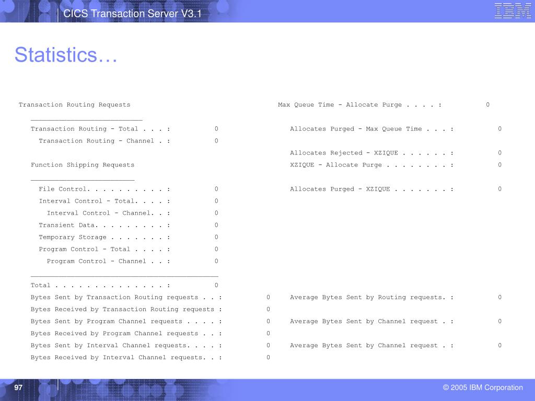The height and width of the screenshot is (401, 535).
Task: Select the 'Transient Data' row
Action: (129, 225)
